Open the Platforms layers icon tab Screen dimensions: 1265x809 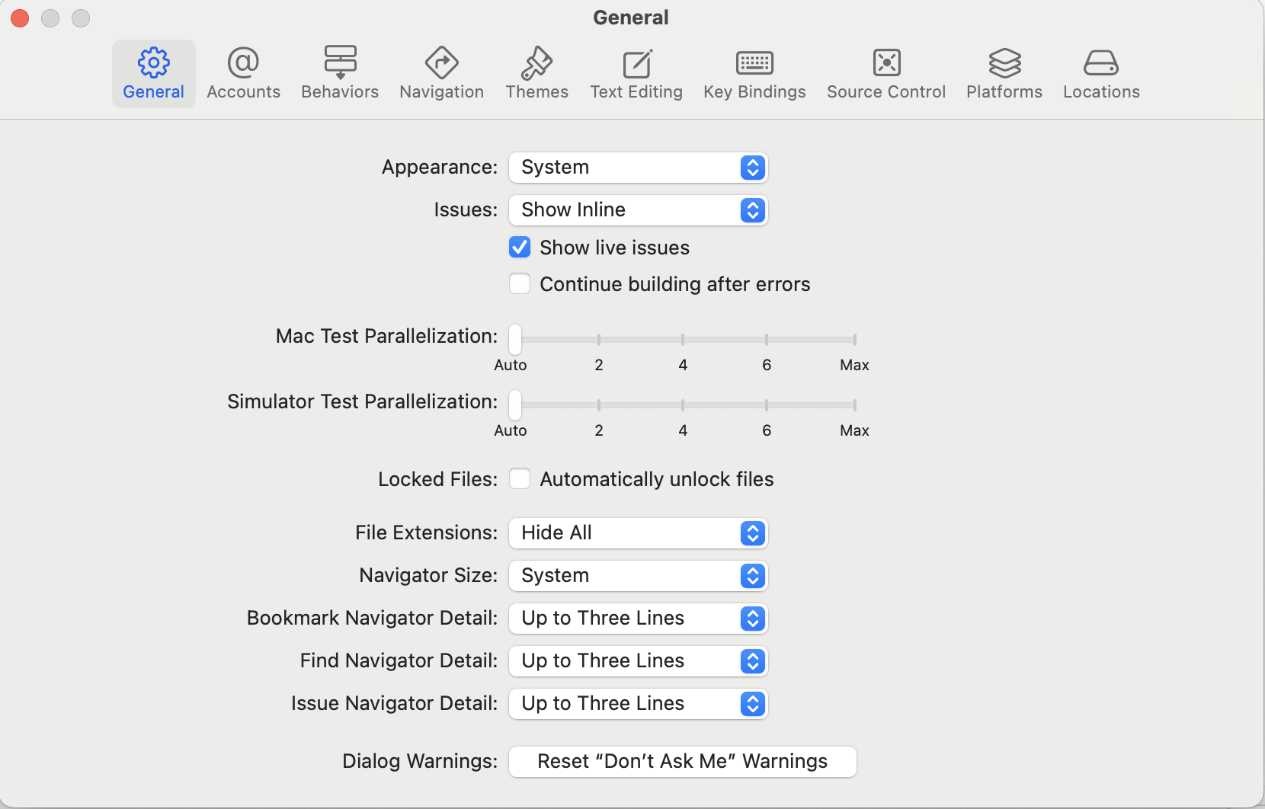click(1004, 74)
